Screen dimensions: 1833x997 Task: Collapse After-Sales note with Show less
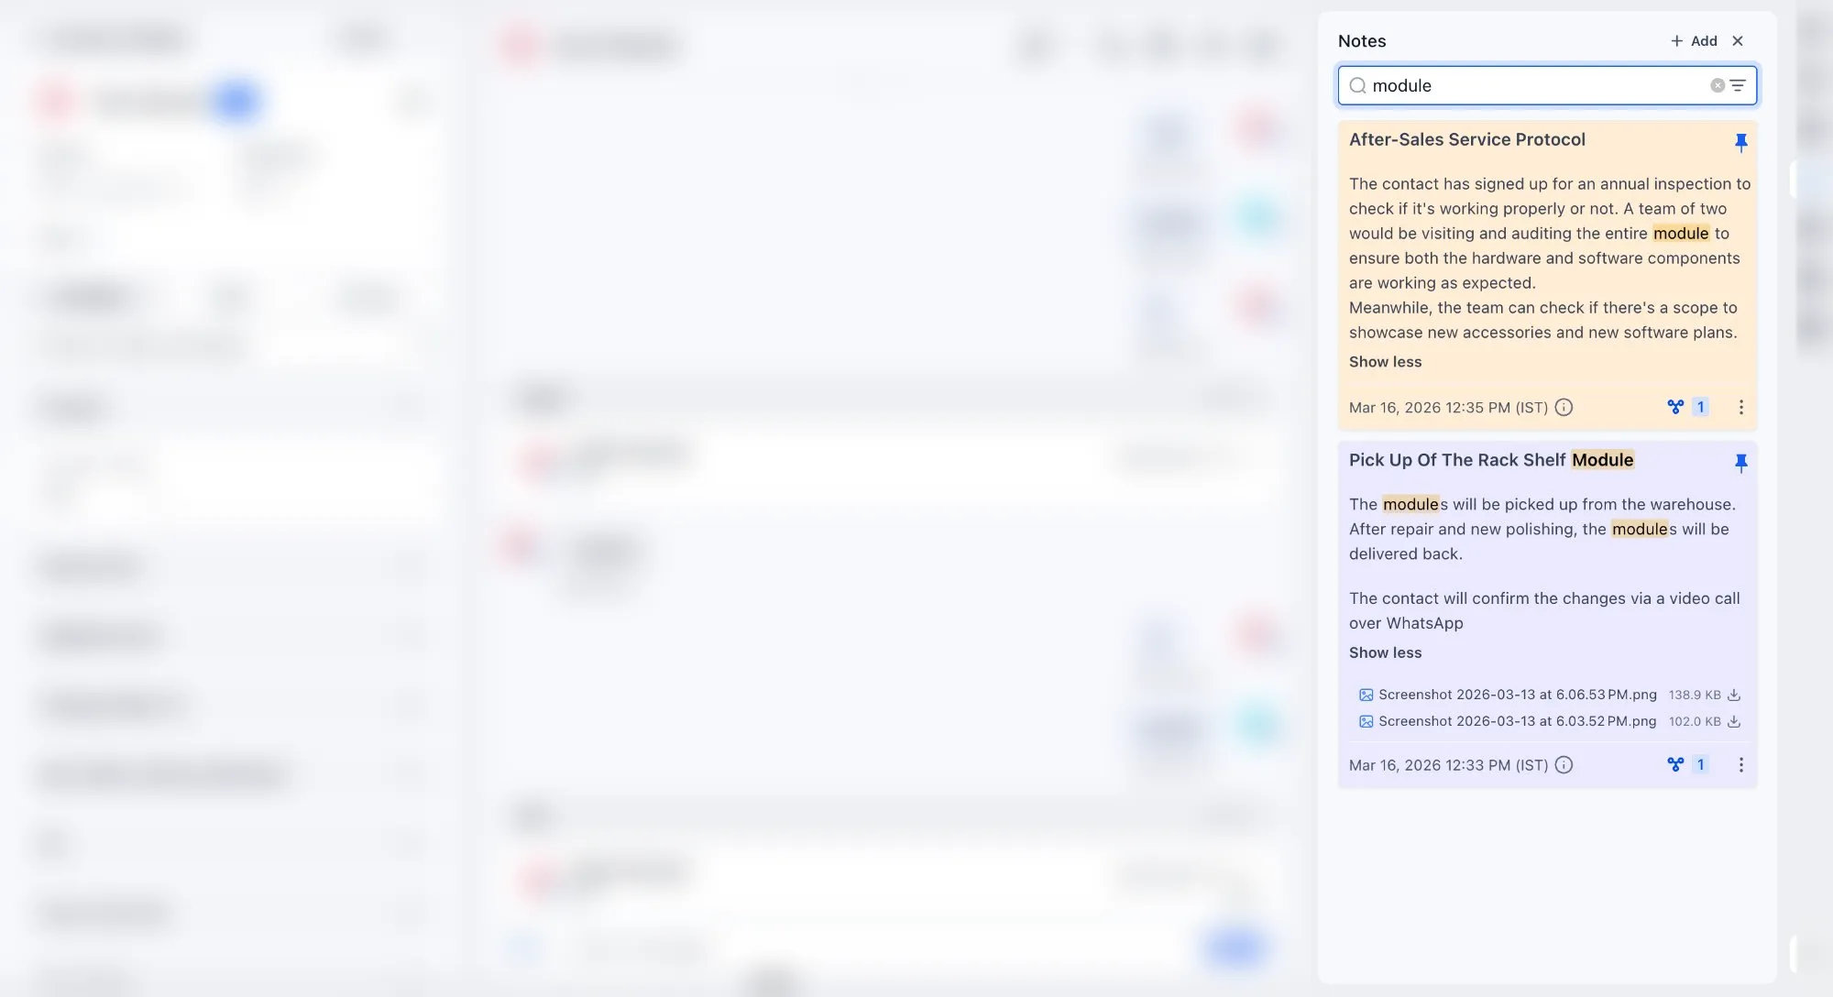tap(1385, 362)
